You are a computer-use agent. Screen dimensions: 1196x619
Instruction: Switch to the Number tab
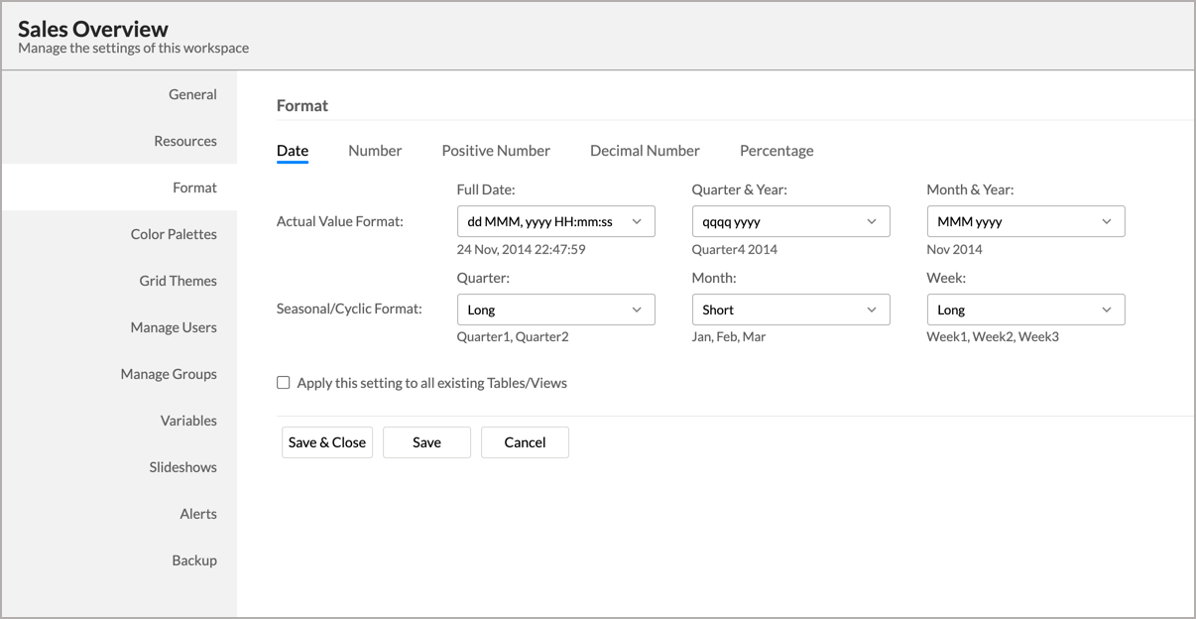pyautogui.click(x=375, y=151)
